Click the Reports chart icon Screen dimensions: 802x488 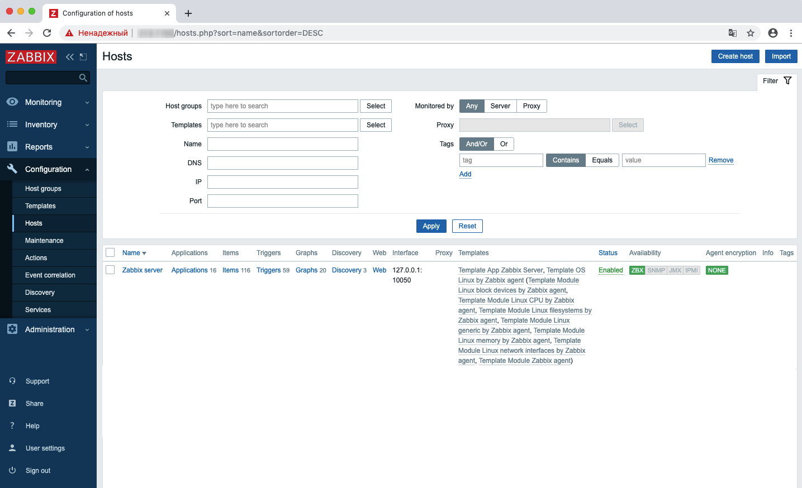[12, 147]
